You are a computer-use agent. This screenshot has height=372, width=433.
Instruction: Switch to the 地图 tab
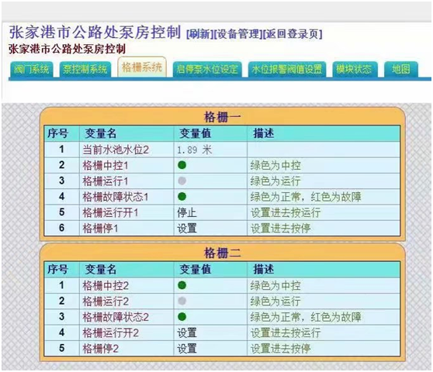click(x=401, y=69)
